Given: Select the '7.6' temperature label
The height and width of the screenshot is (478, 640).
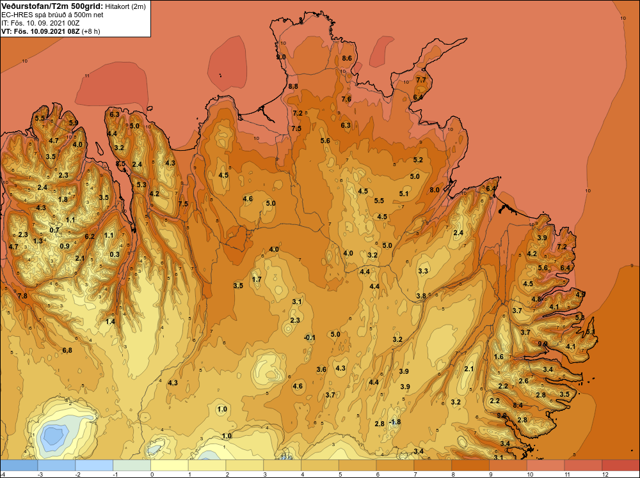Looking at the screenshot, I should pyautogui.click(x=346, y=99).
